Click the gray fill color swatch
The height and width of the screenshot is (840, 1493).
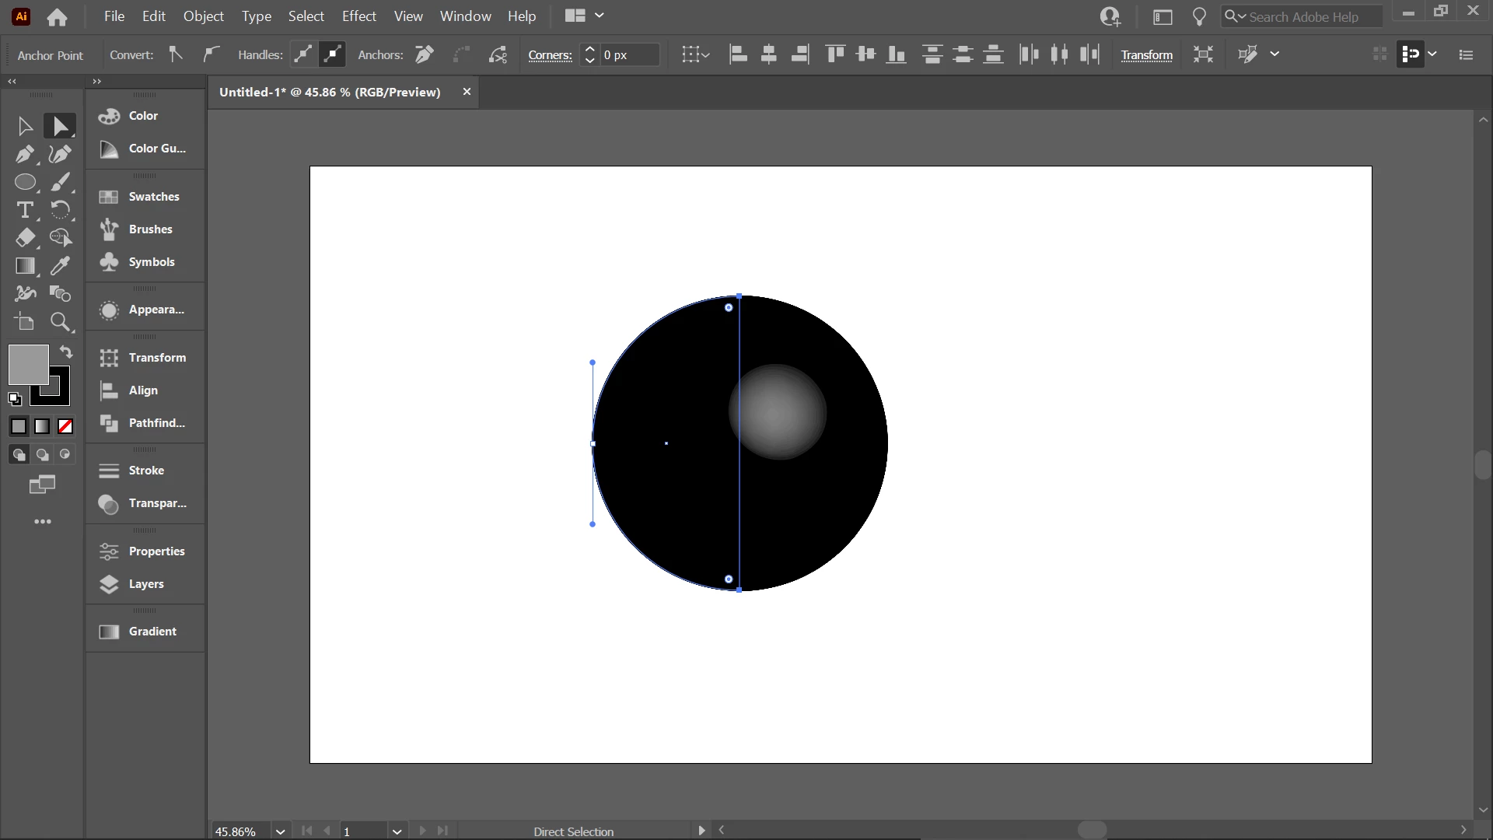coord(27,363)
